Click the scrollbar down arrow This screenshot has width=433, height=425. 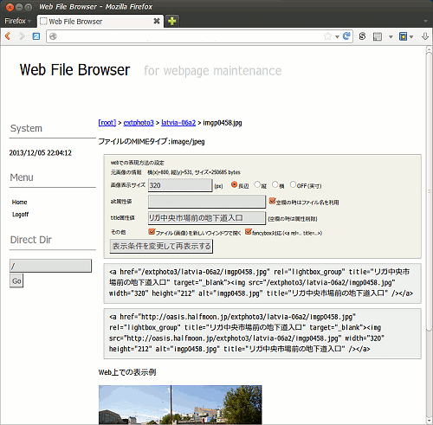click(x=429, y=421)
